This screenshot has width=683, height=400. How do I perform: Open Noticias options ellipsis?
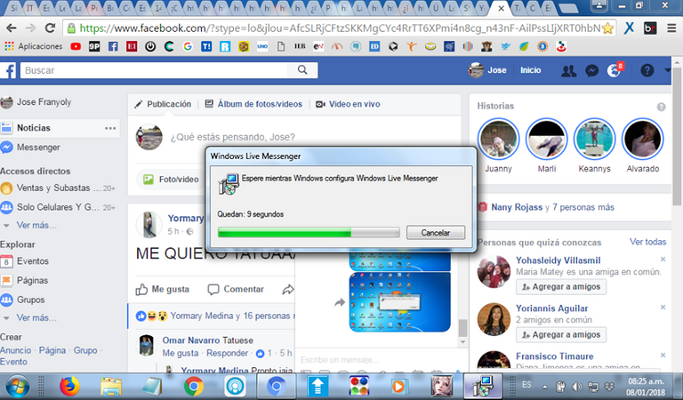pyautogui.click(x=110, y=128)
